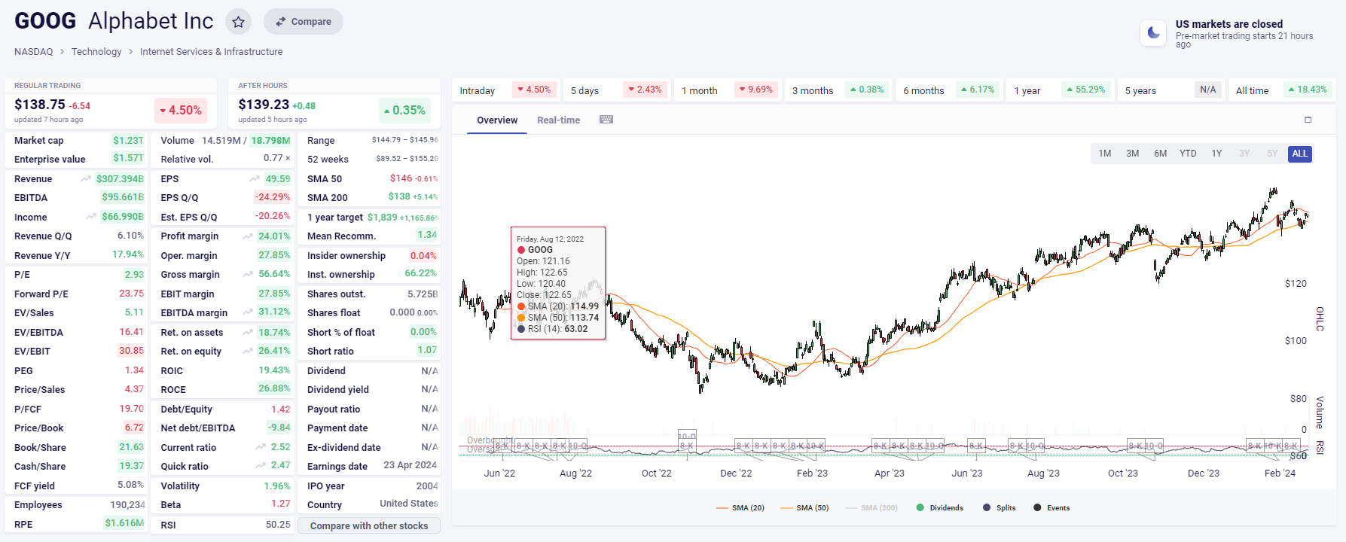
Task: Select the 6 months performance period
Action: click(x=949, y=90)
